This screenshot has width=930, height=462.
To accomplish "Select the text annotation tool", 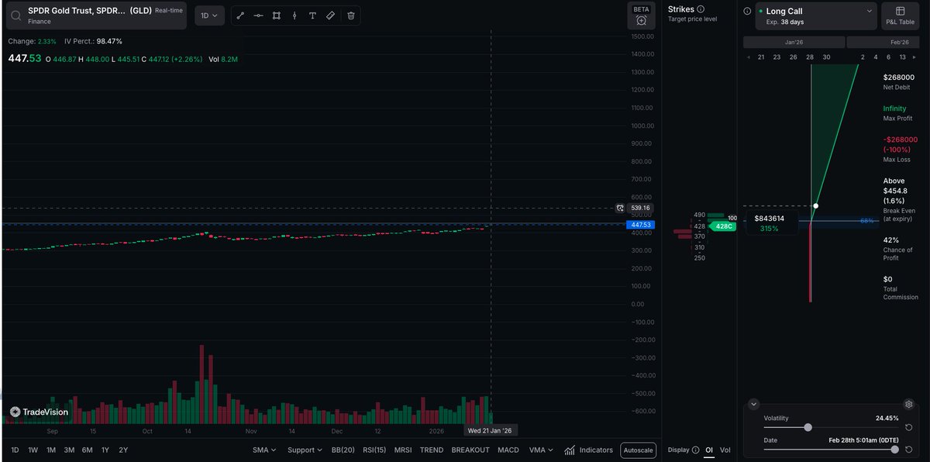I will [312, 16].
